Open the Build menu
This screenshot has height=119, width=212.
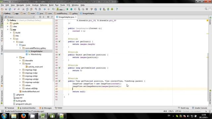pyautogui.click(x=51, y=5)
